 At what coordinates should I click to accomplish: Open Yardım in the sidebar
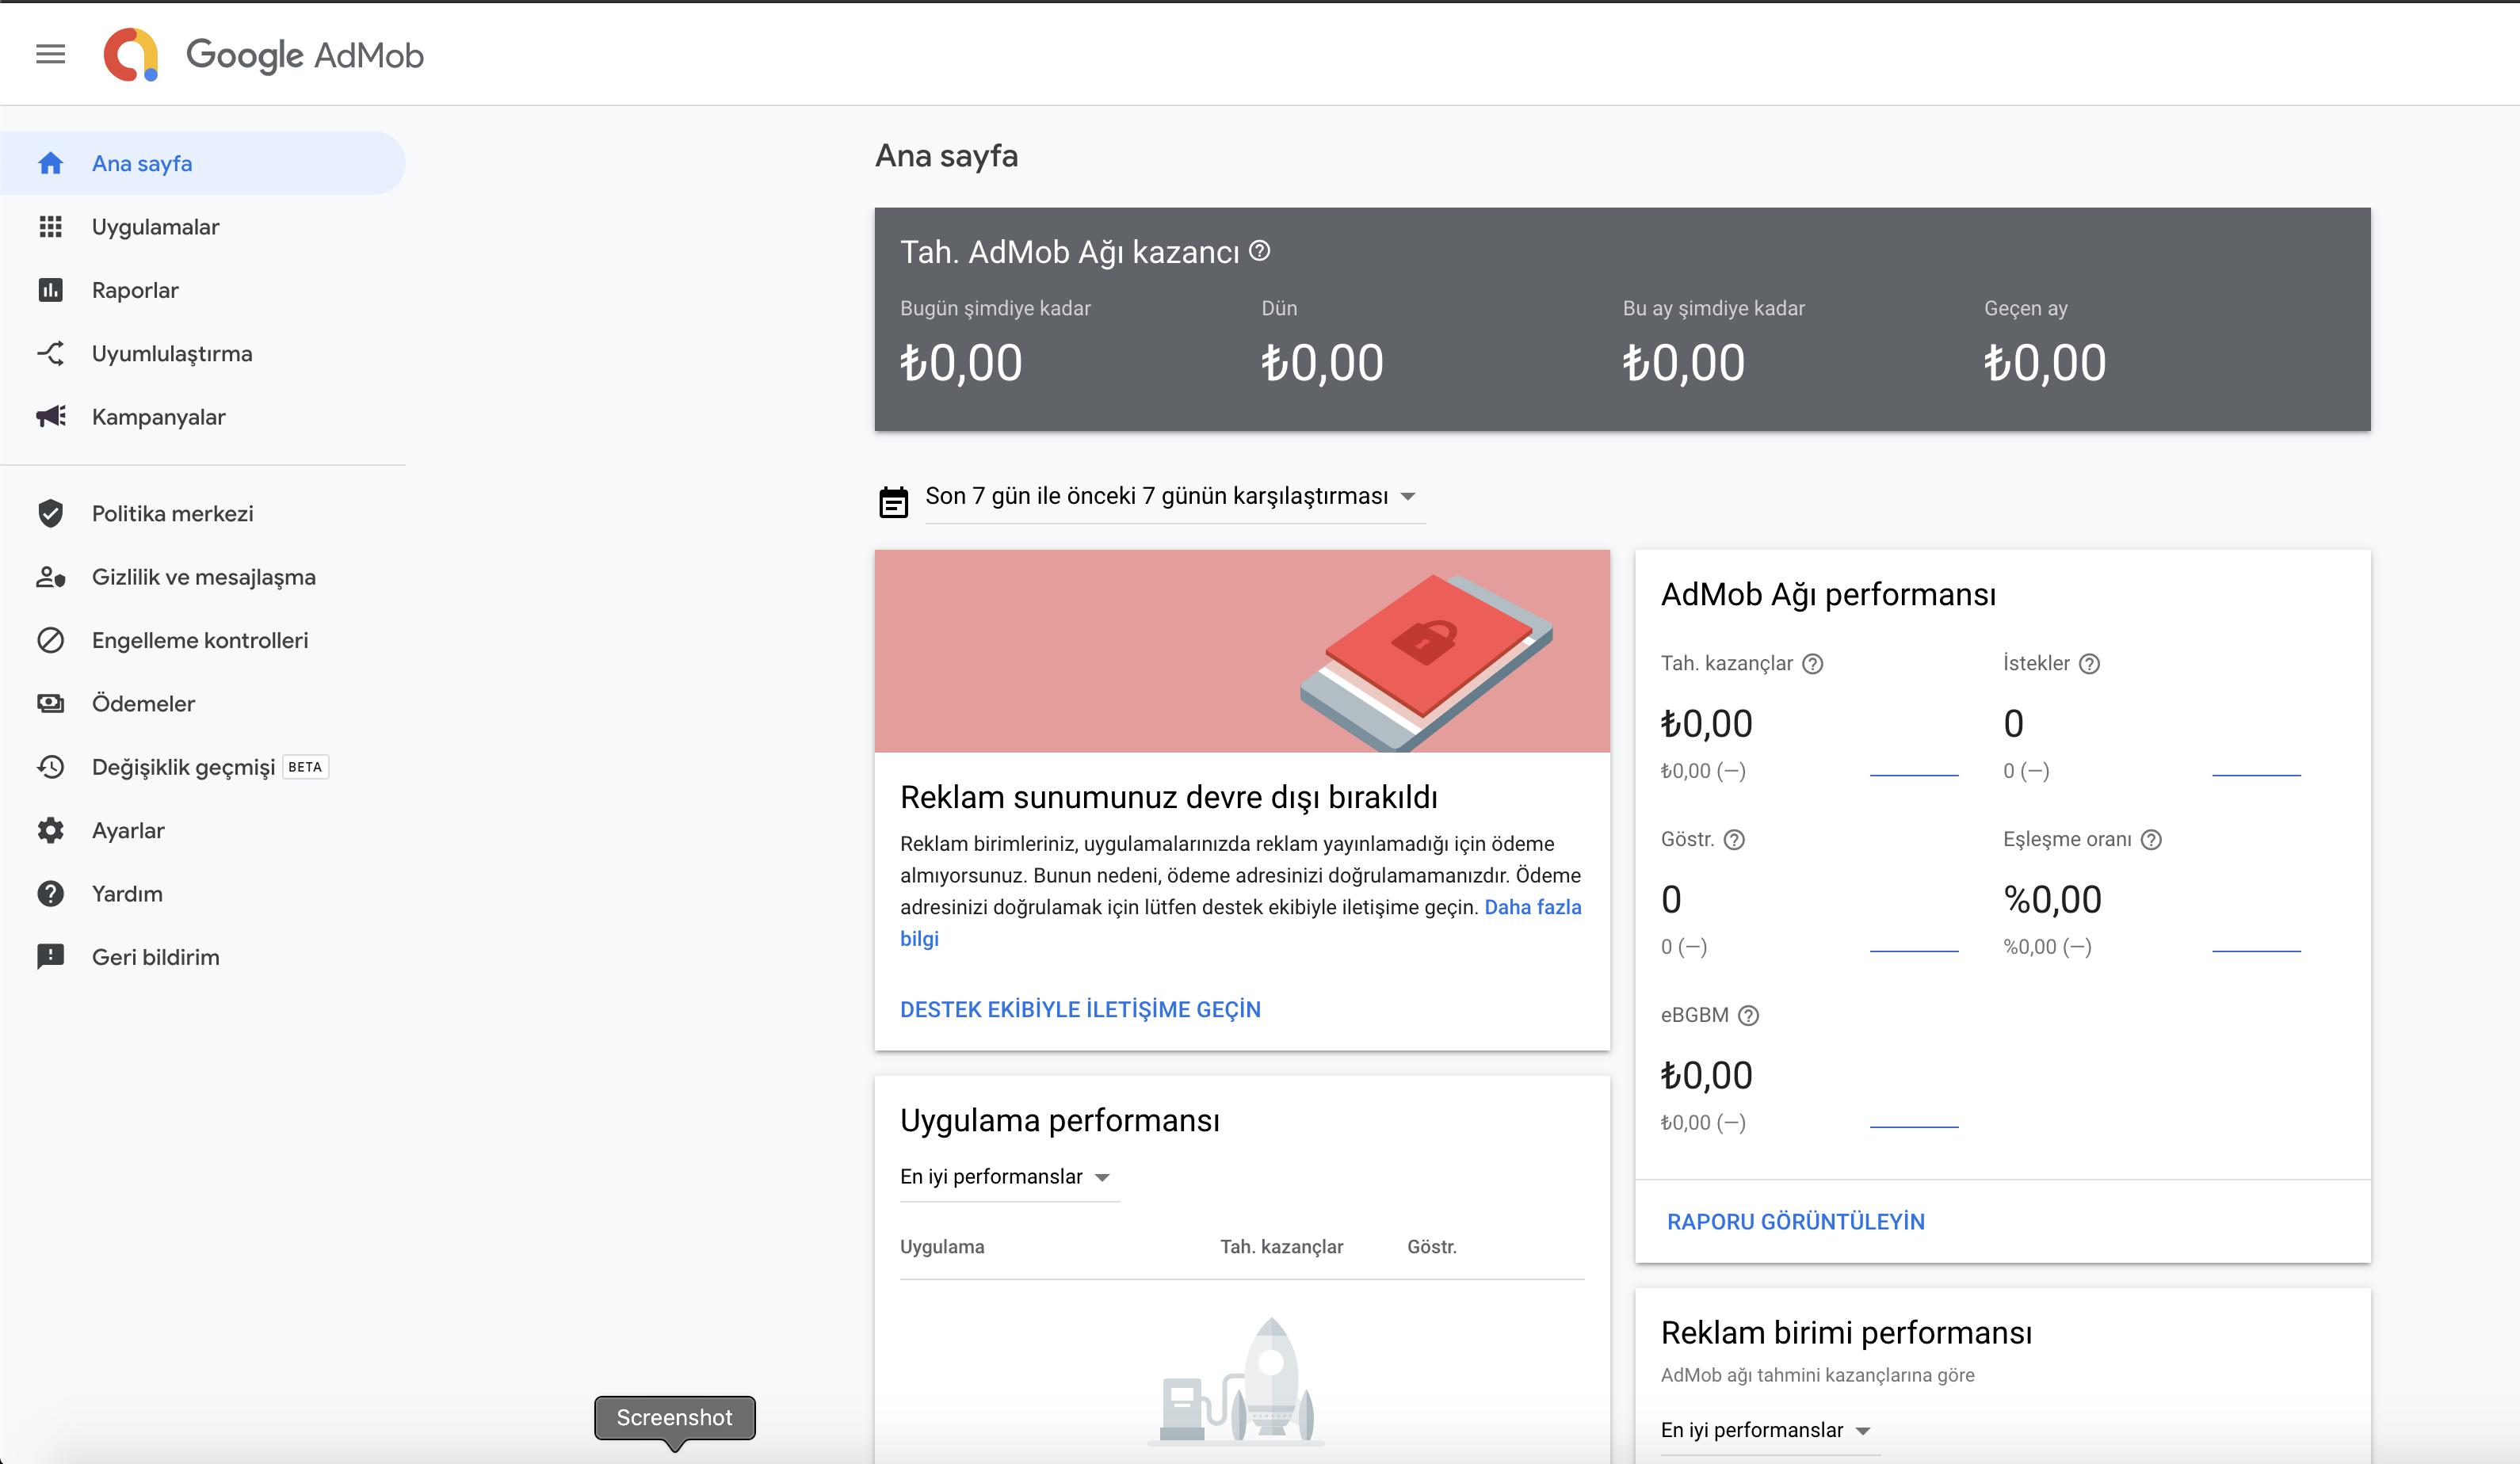[203, 893]
